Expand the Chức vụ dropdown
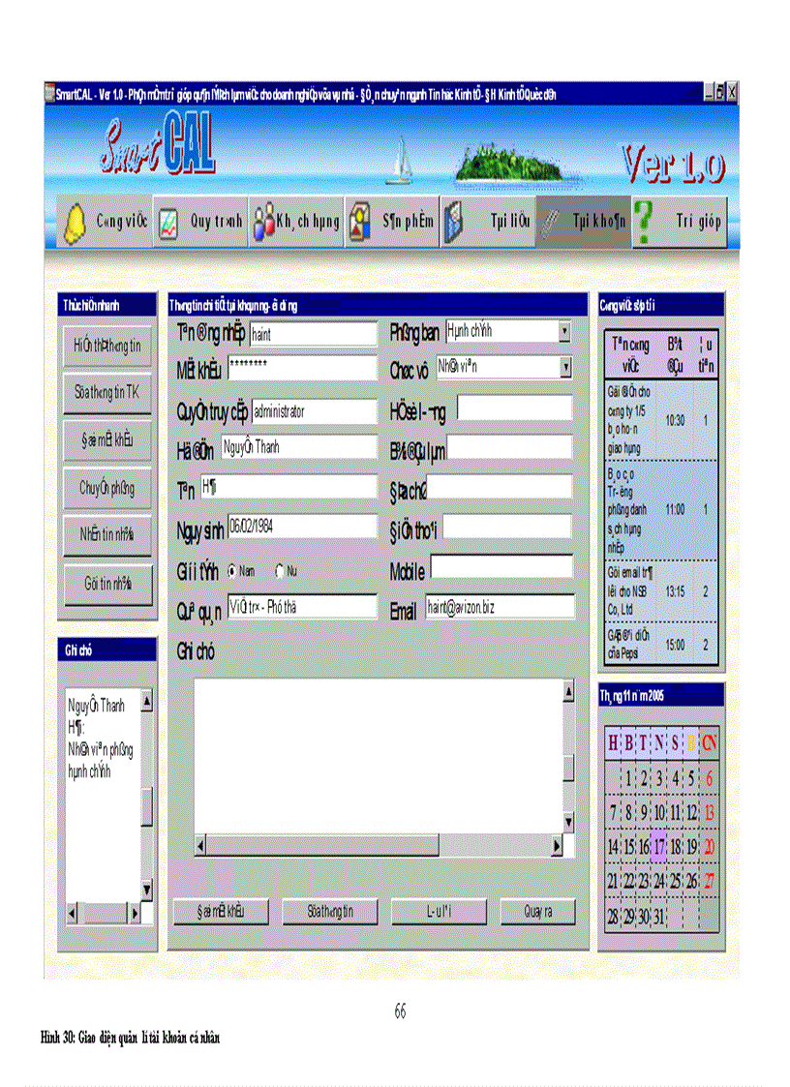The width and height of the screenshot is (790, 1087). [565, 367]
